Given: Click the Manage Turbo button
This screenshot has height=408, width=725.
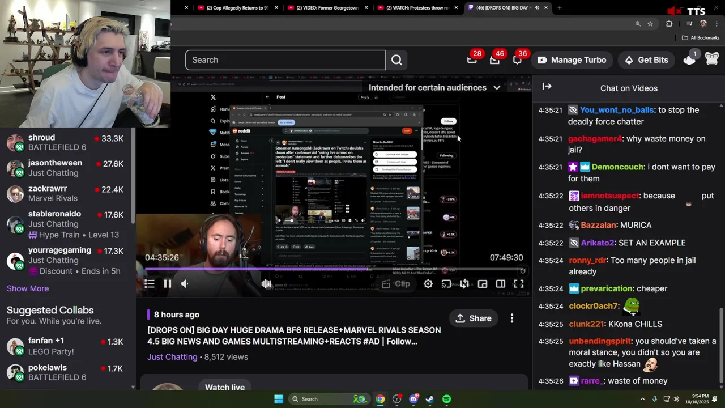Looking at the screenshot, I should 572,60.
